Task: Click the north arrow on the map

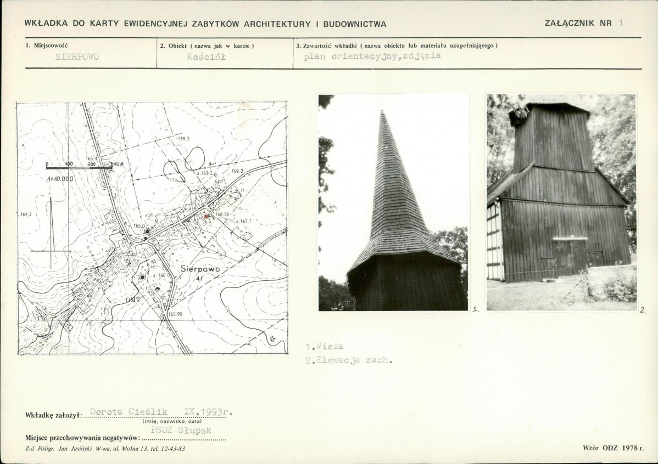Action: pyautogui.click(x=51, y=233)
